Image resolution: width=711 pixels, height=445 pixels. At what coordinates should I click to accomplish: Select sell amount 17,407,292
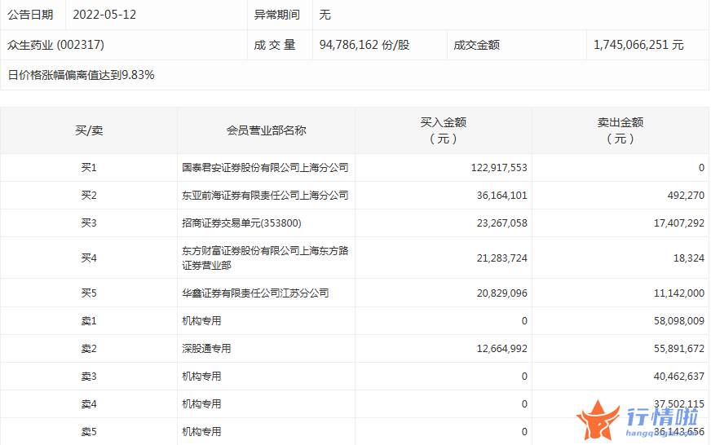click(x=679, y=223)
